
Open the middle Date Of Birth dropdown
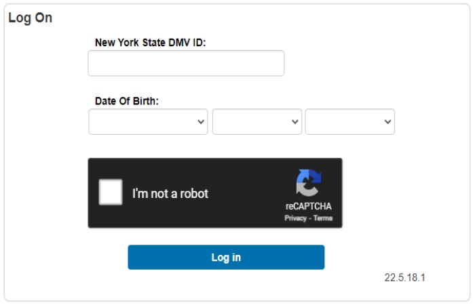tap(257, 121)
